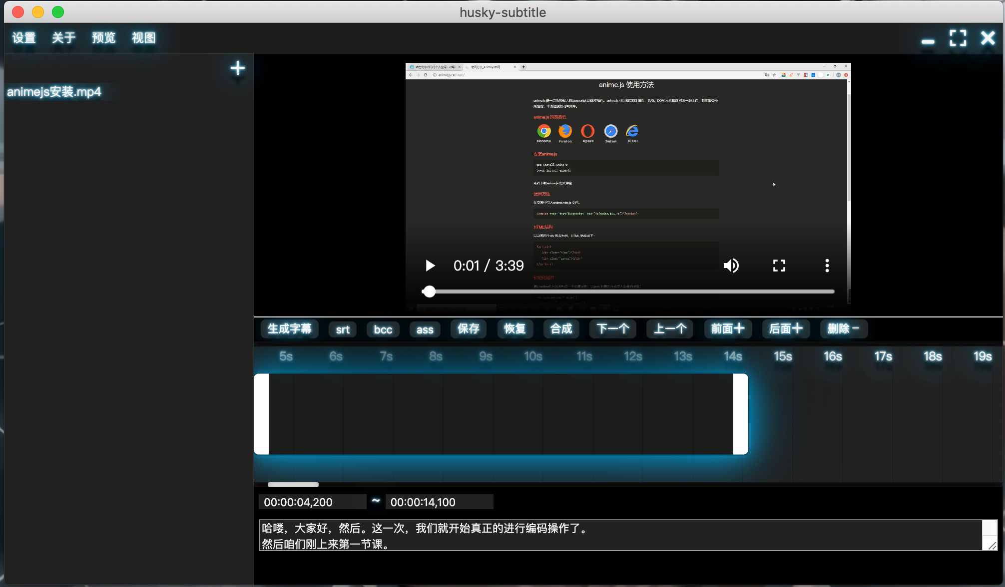Play the video in the preview
Screen dimensions: 1005x587
(430, 266)
